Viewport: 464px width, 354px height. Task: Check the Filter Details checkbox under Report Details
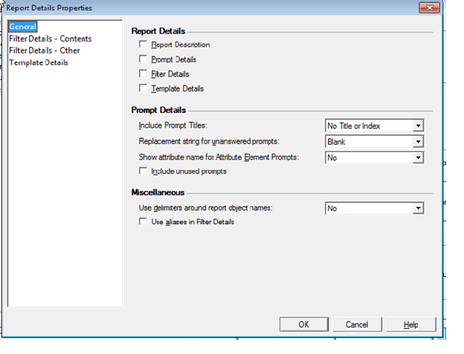click(x=143, y=74)
